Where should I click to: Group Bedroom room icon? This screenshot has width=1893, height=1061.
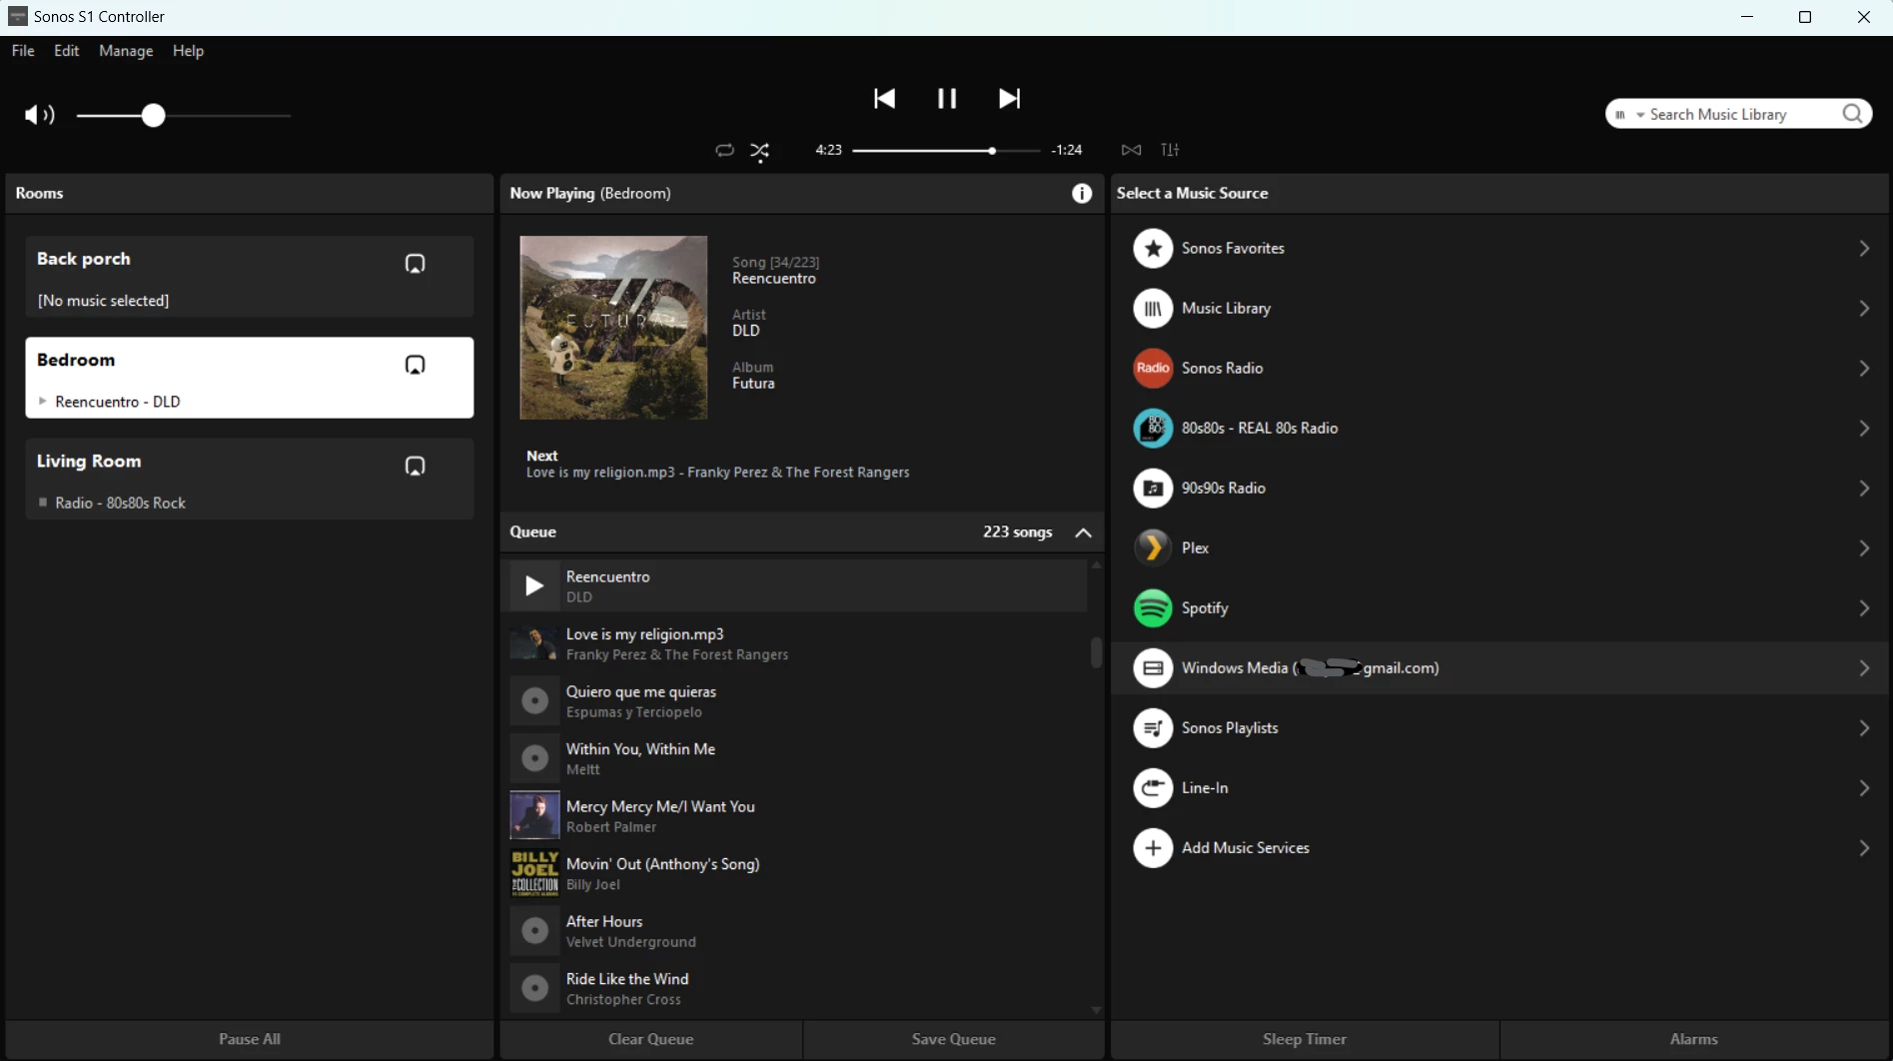pyautogui.click(x=415, y=365)
